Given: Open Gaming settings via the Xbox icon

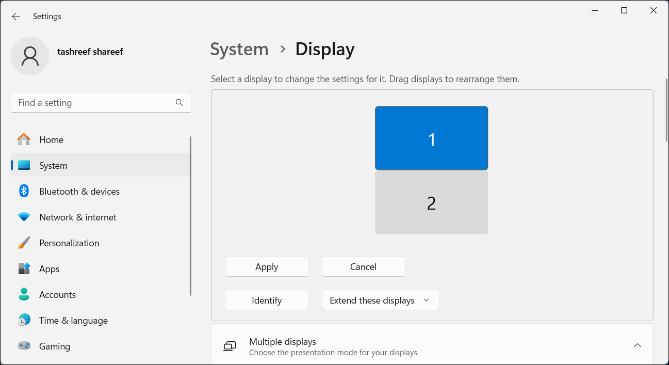Looking at the screenshot, I should 24,346.
